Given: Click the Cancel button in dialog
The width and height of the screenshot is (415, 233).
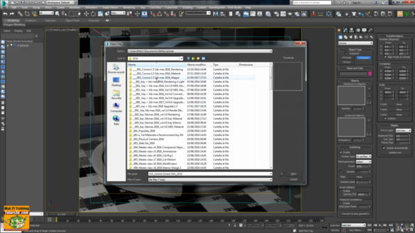Looking at the screenshot, I should pyautogui.click(x=294, y=179).
